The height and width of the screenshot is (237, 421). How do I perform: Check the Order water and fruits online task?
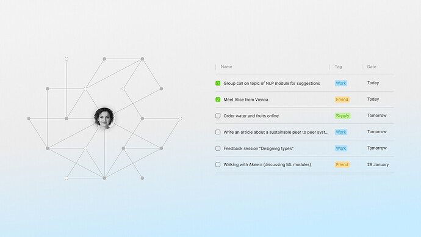[218, 116]
